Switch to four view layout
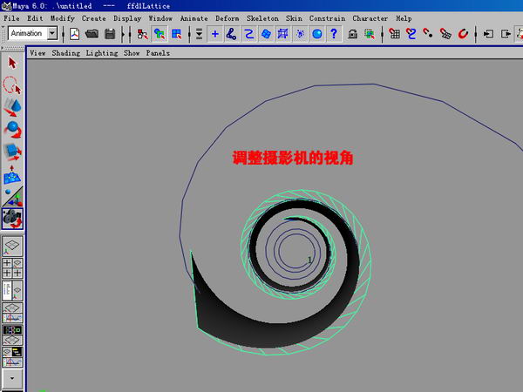Screen dimensions: 523x392 coord(13,268)
